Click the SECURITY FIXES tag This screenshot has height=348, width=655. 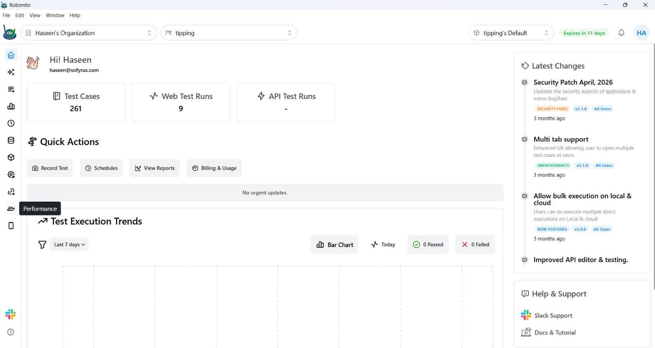click(x=552, y=109)
